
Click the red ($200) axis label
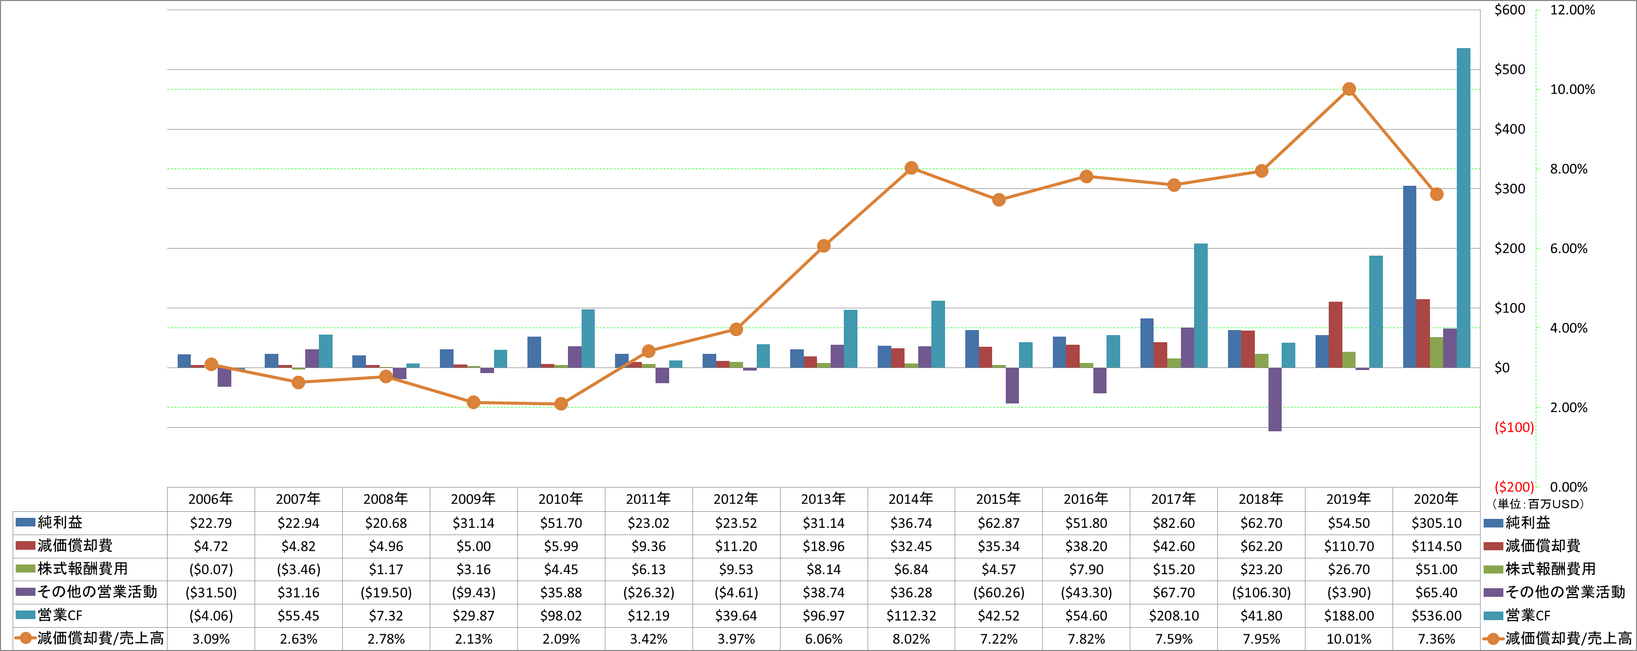tap(1513, 487)
